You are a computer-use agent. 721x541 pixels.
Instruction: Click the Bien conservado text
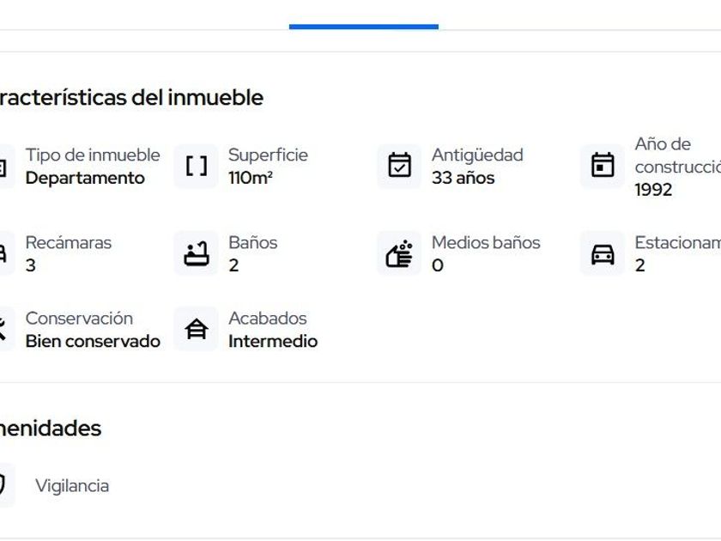point(93,341)
